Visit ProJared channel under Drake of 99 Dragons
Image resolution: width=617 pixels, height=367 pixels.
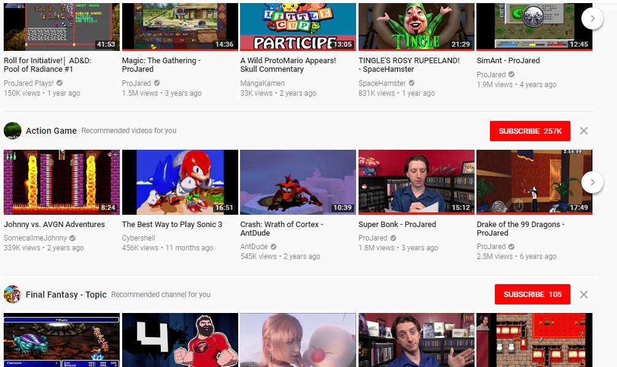pos(491,247)
